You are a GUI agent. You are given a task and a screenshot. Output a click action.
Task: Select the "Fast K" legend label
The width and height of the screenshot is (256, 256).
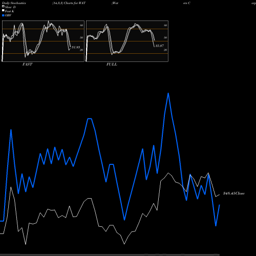pos(10,11)
